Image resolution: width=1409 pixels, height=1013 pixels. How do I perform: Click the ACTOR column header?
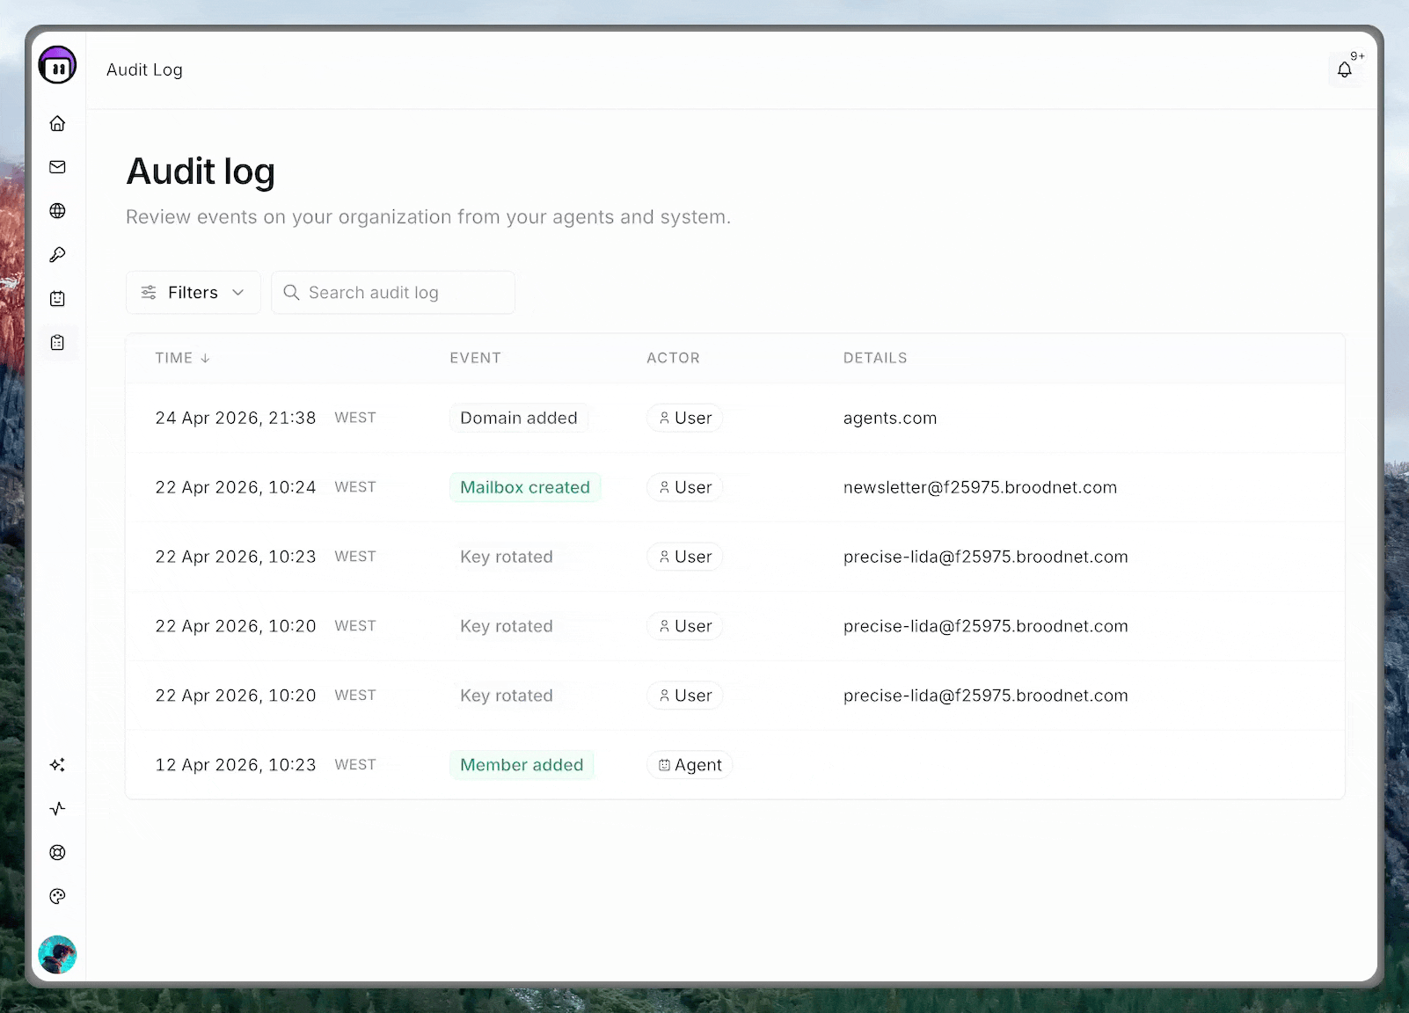673,358
